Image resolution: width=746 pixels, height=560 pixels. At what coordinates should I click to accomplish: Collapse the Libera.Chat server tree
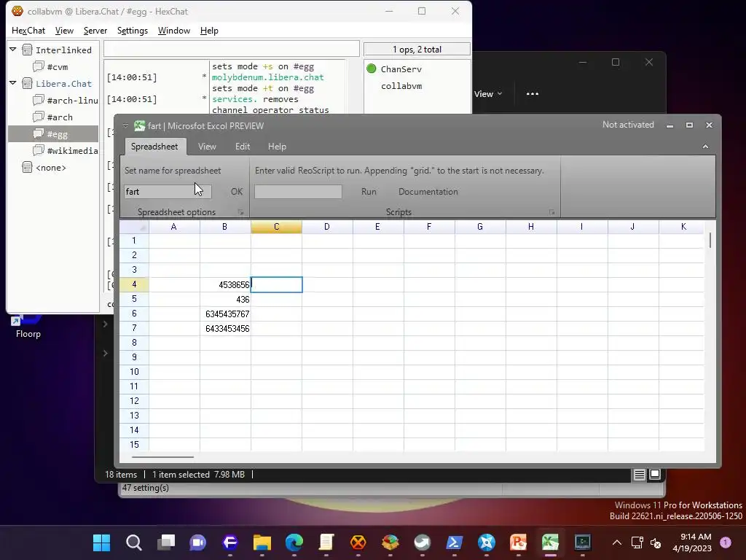13,83
